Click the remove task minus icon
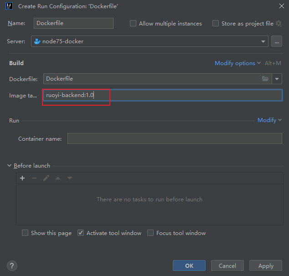289x276 pixels. [x=34, y=178]
